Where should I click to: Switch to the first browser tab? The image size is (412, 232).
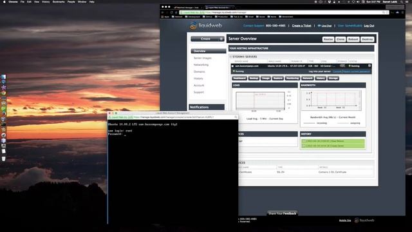[x=187, y=8]
